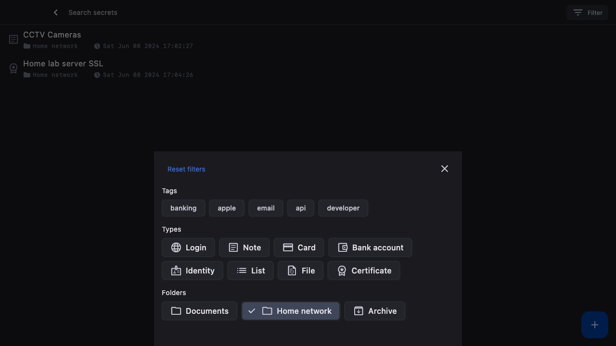Open the Filter button at top right
616x346 pixels.
coord(587,12)
